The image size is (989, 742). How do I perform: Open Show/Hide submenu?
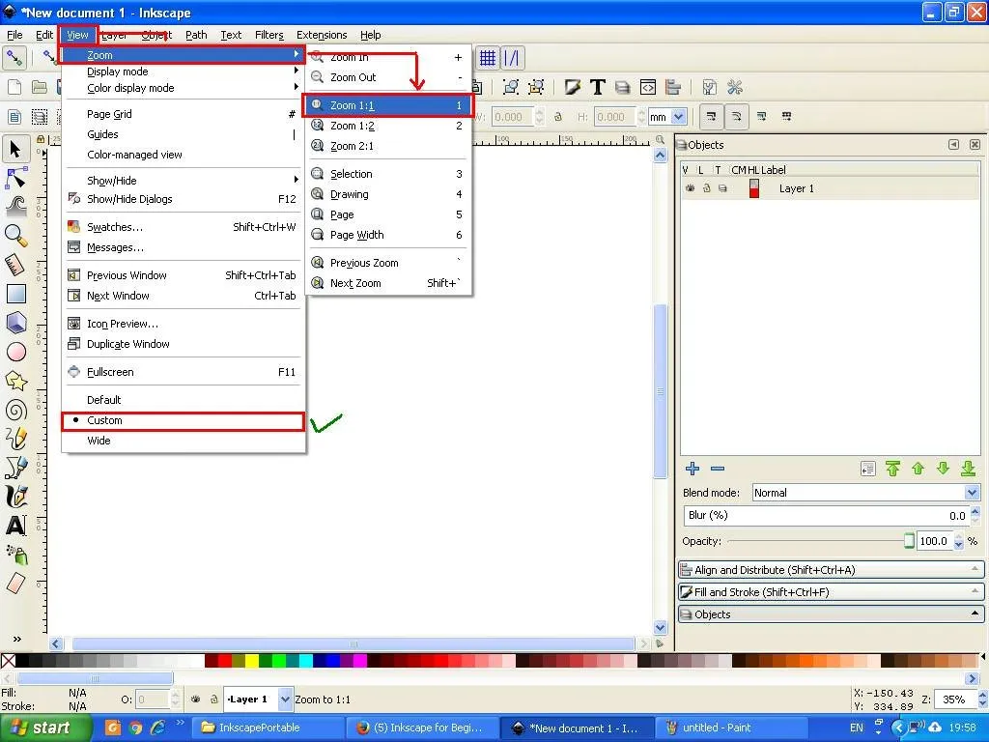click(x=184, y=181)
